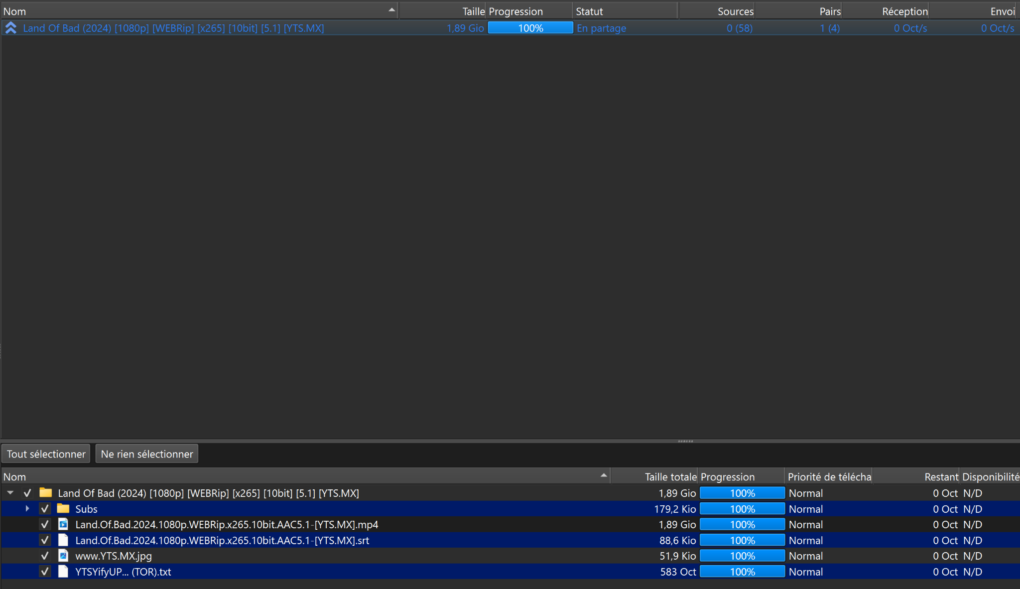Sort torrents by Statut column
The image size is (1020, 589).
point(626,11)
